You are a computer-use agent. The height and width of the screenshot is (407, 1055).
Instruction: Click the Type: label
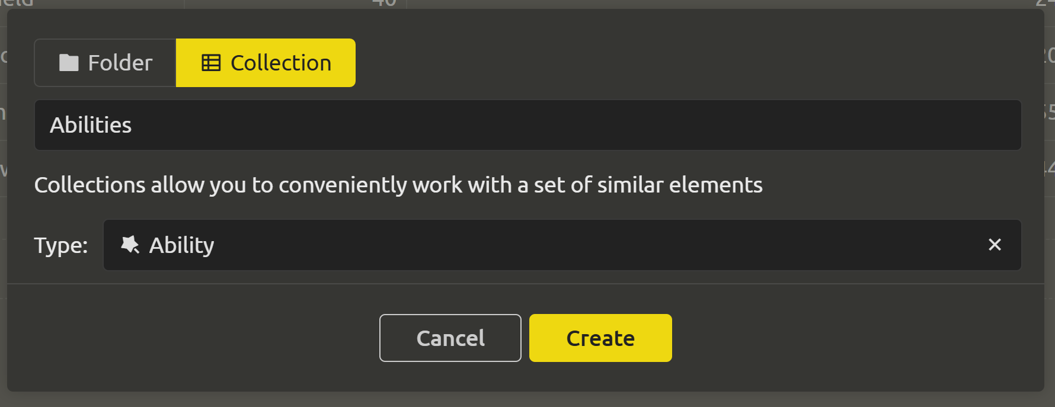coord(61,245)
